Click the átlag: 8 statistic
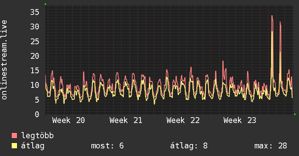 tap(189, 146)
